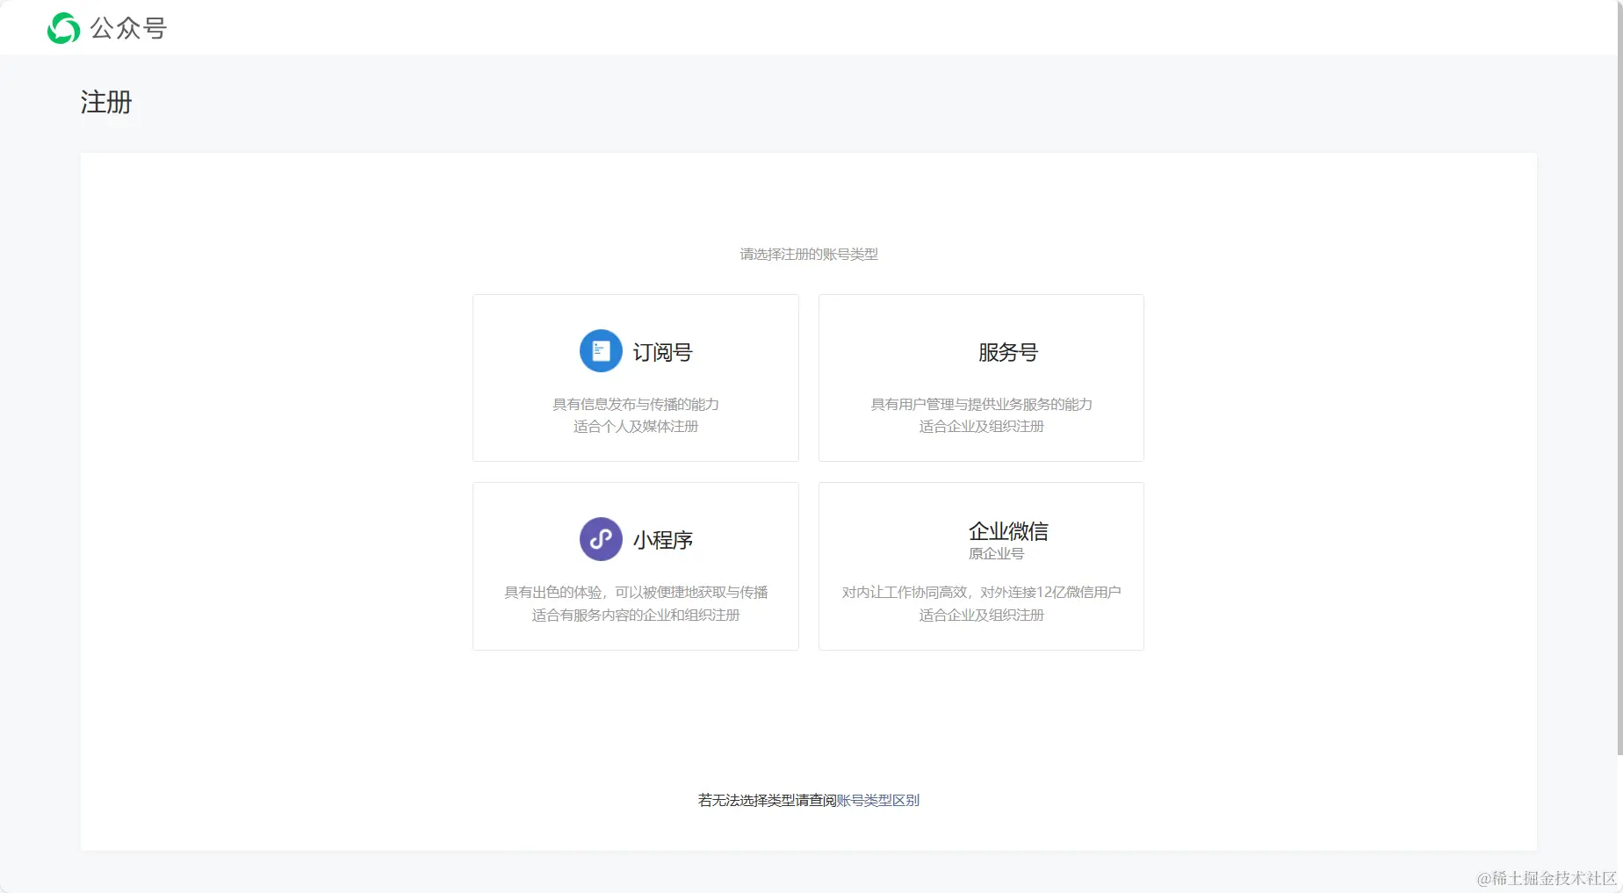Click the 请选择注册的账号类型 prompt text

pyautogui.click(x=809, y=254)
